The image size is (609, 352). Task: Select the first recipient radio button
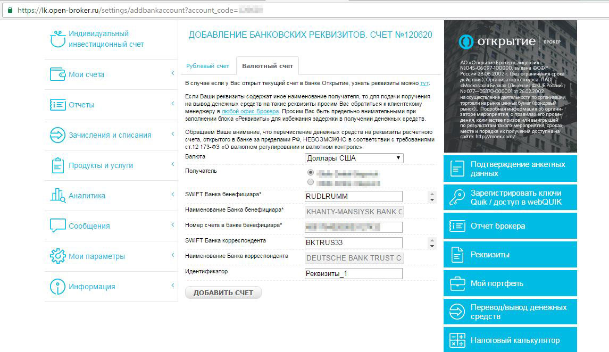tap(310, 172)
